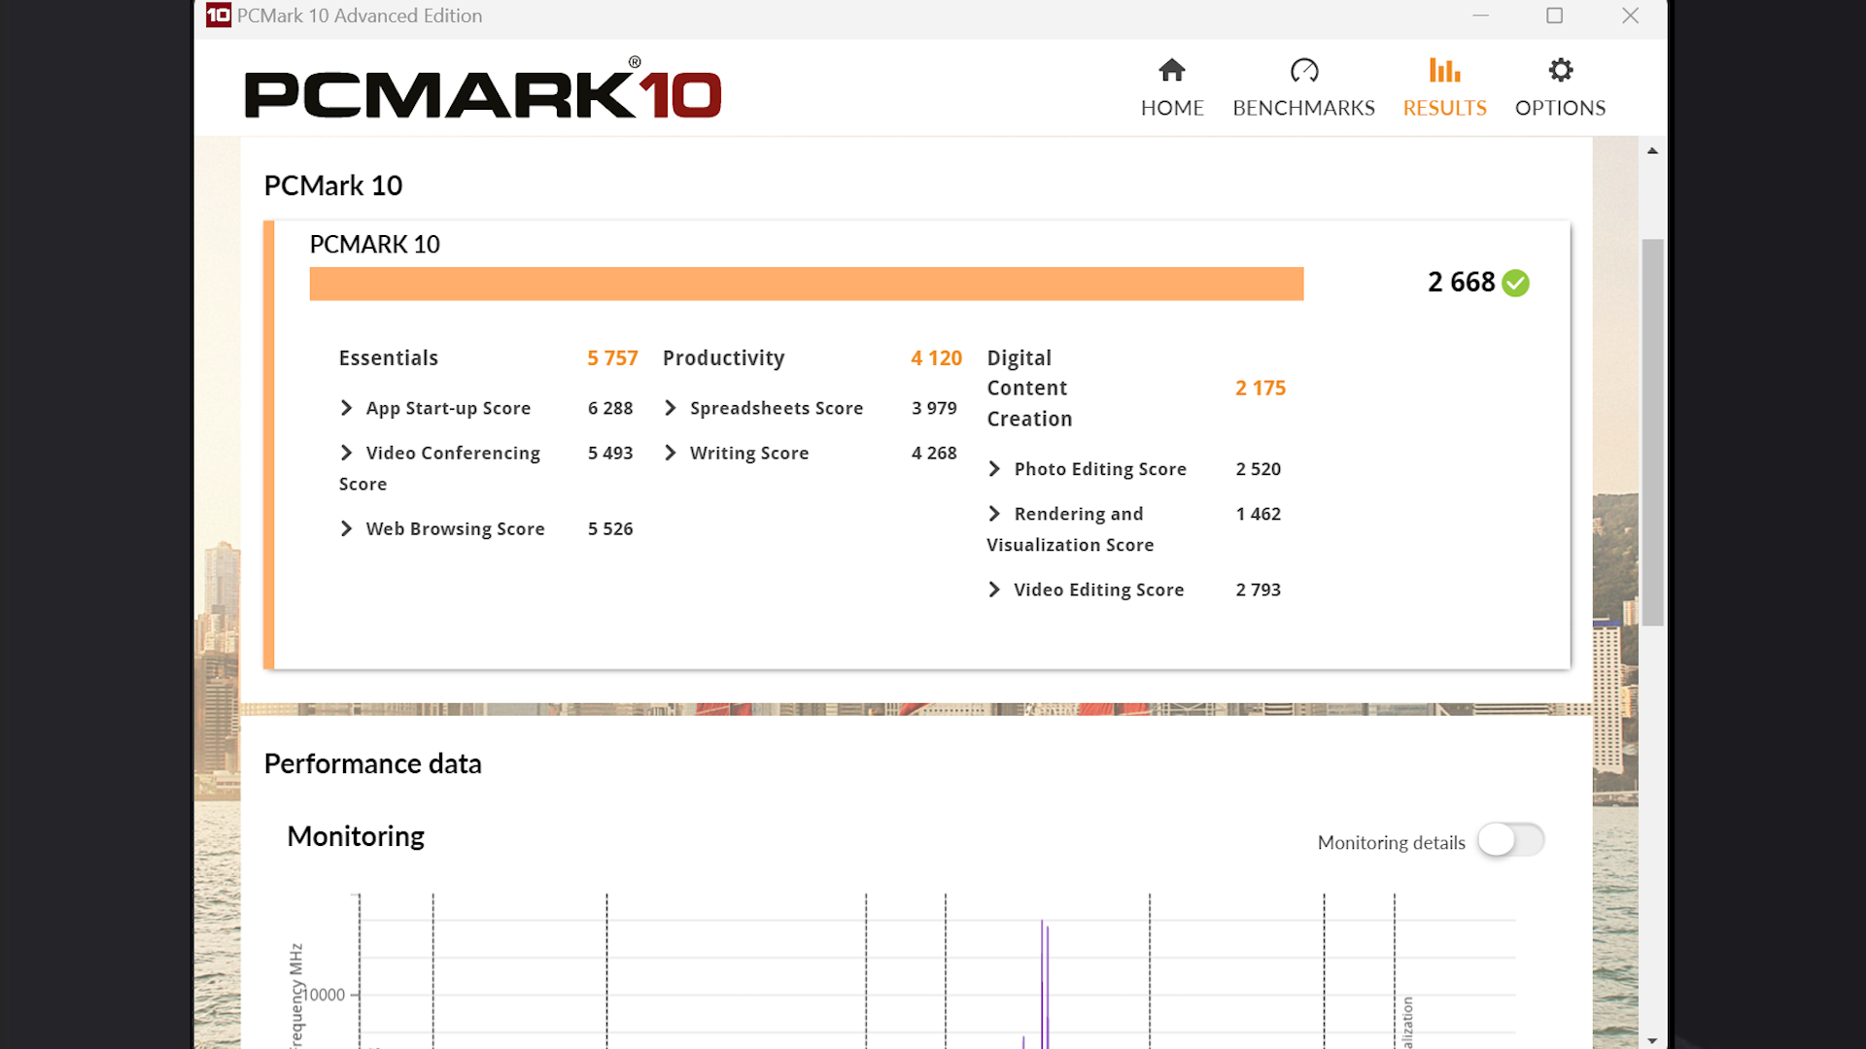Click the Results bar chart icon
This screenshot has height=1049, width=1866.
point(1444,70)
